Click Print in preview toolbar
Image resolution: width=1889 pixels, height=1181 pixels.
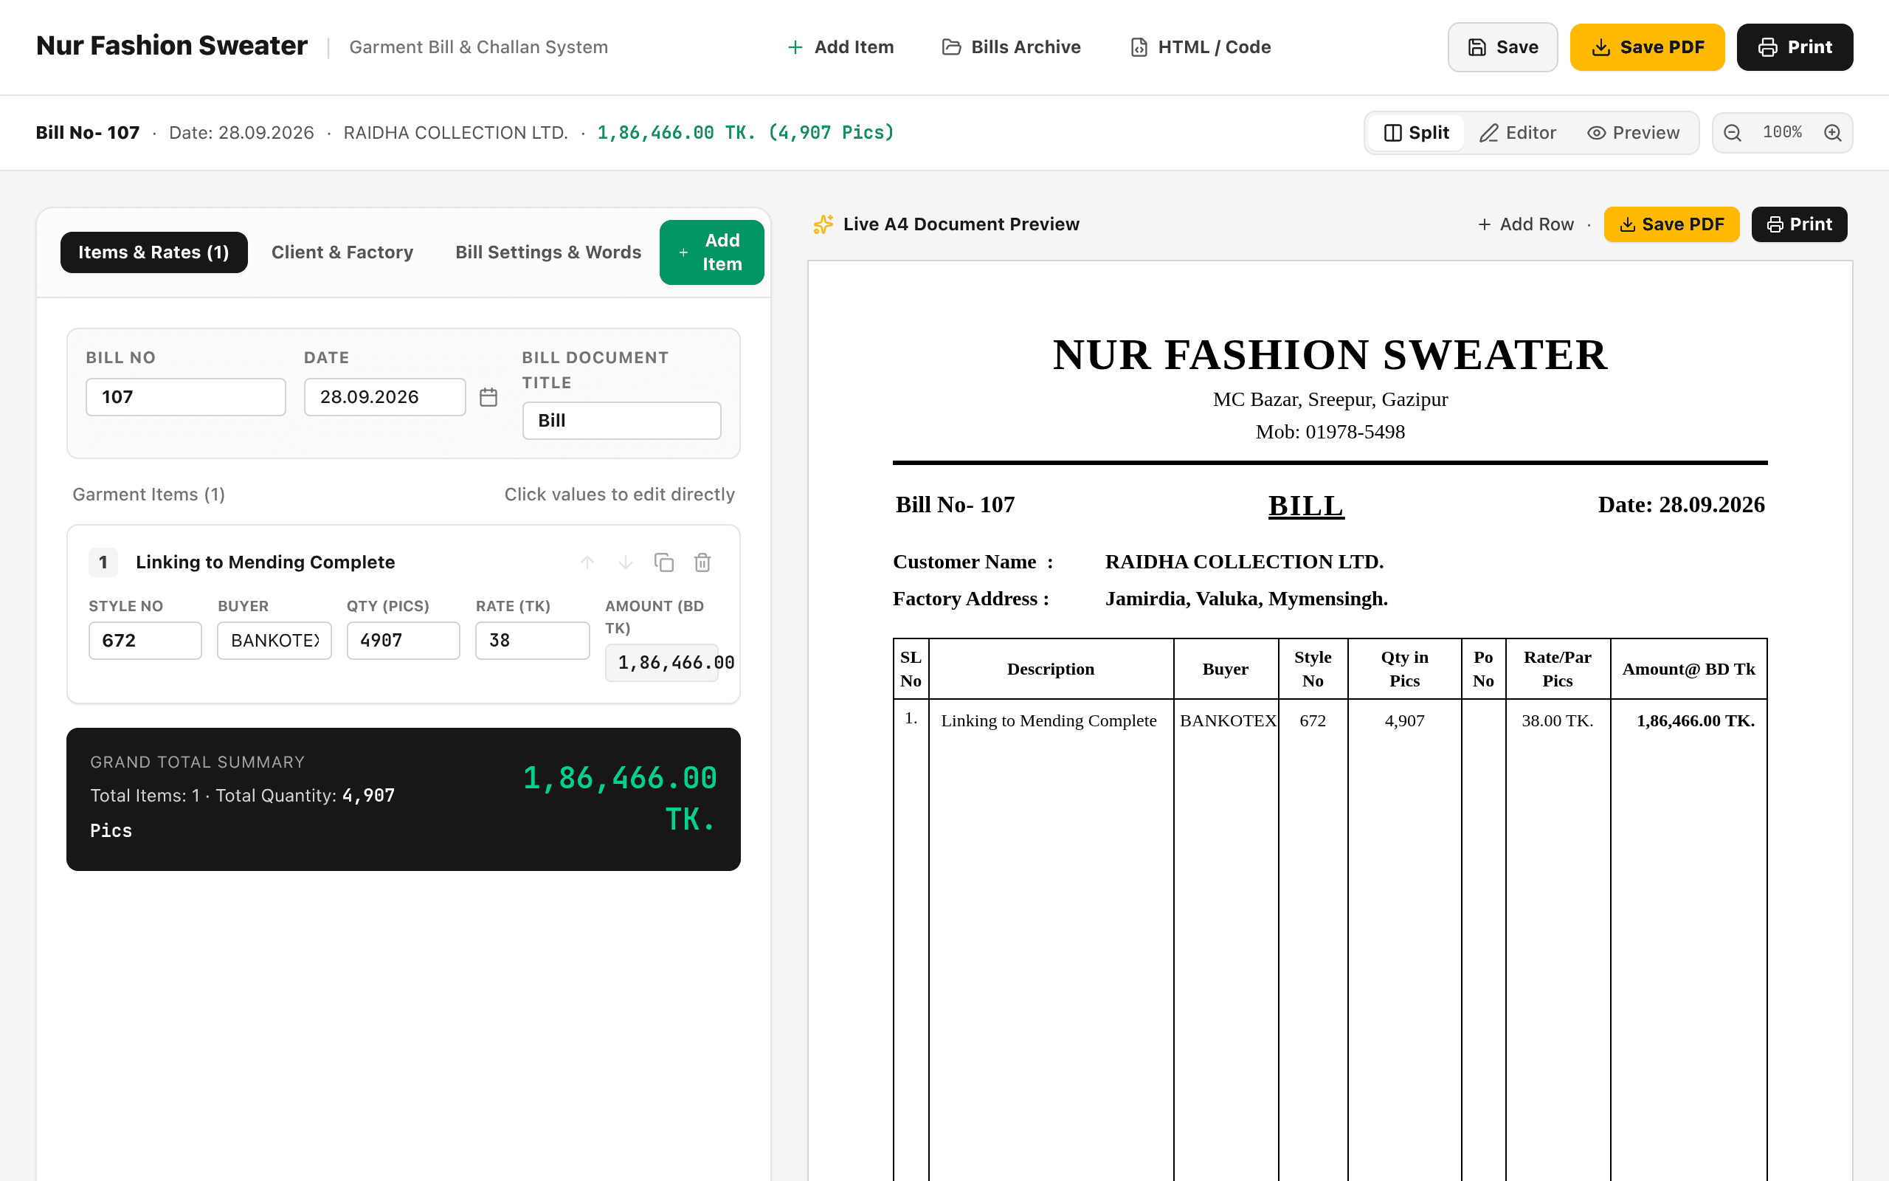pos(1799,224)
